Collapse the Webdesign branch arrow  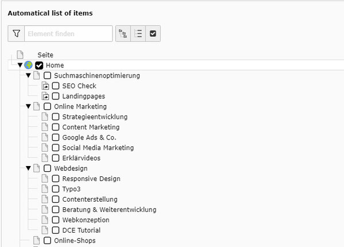[28, 168]
